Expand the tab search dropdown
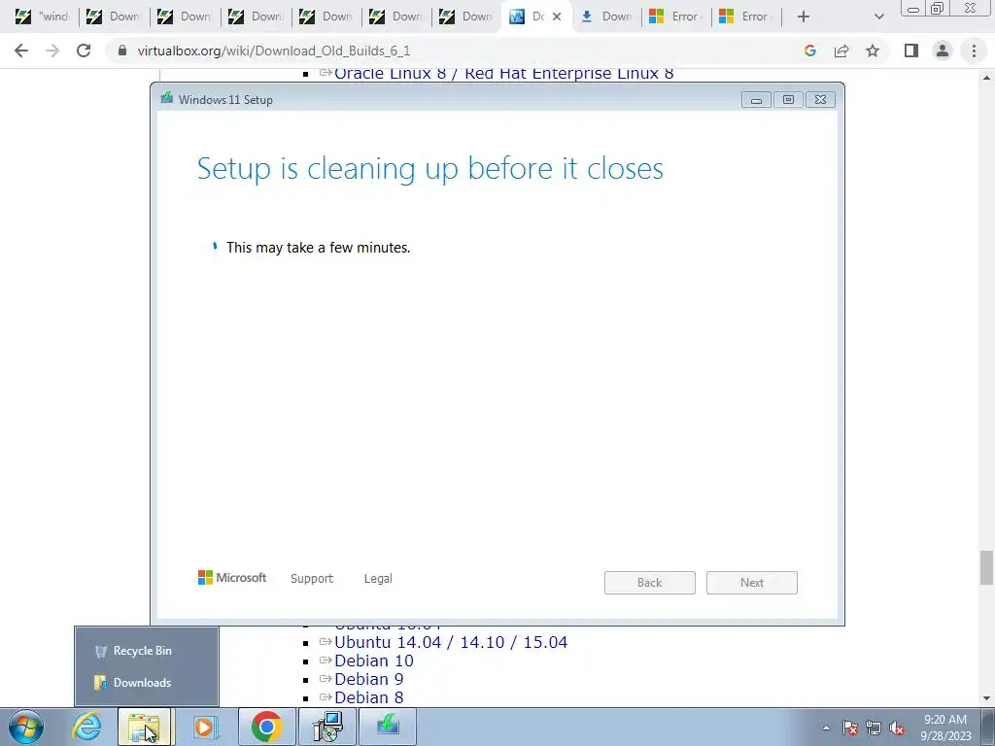 pyautogui.click(x=878, y=17)
